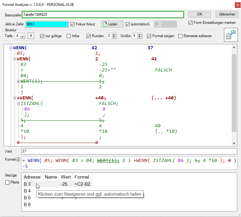Click the tree scrollbar down arrow

pyautogui.click(x=234, y=143)
